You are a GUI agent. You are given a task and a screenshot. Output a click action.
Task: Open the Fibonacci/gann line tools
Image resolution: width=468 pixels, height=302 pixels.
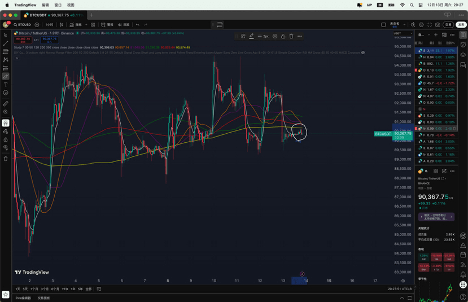[x=6, y=51]
